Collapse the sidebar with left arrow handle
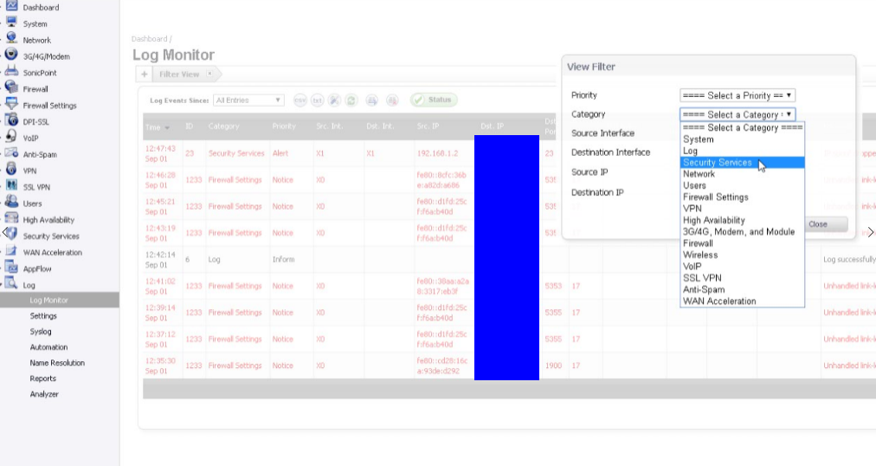 coord(4,232)
